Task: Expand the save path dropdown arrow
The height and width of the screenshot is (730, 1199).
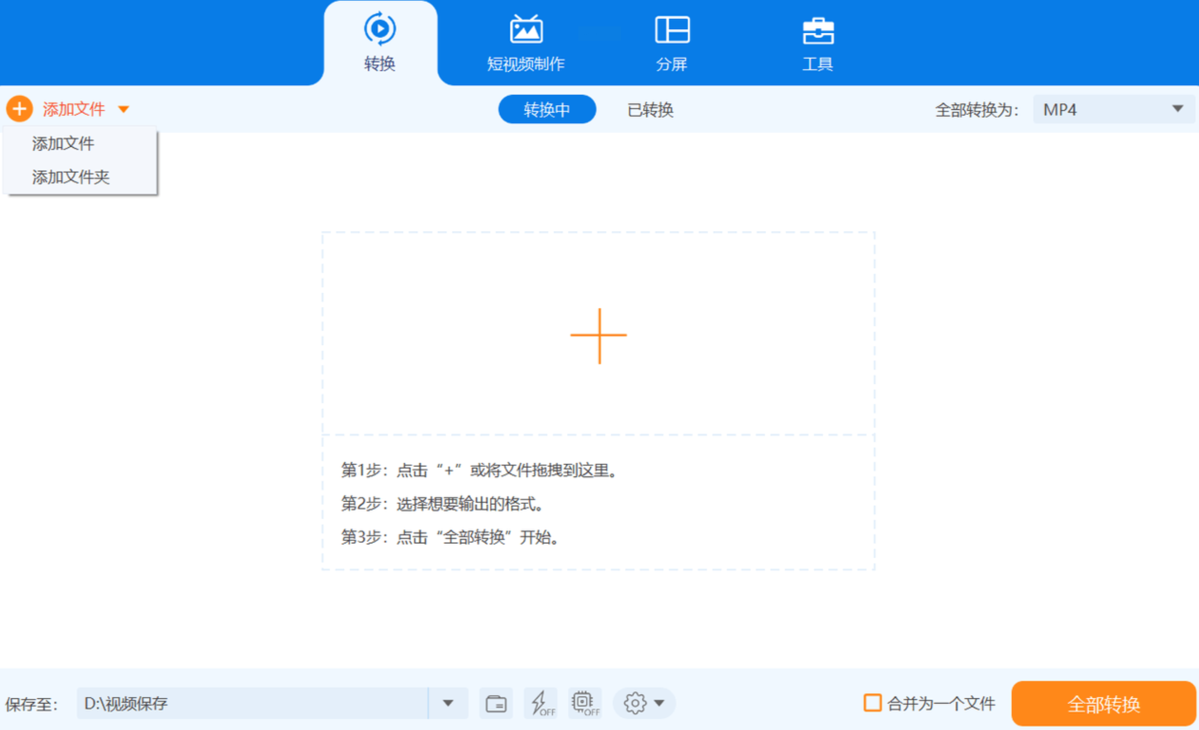Action: click(x=448, y=703)
